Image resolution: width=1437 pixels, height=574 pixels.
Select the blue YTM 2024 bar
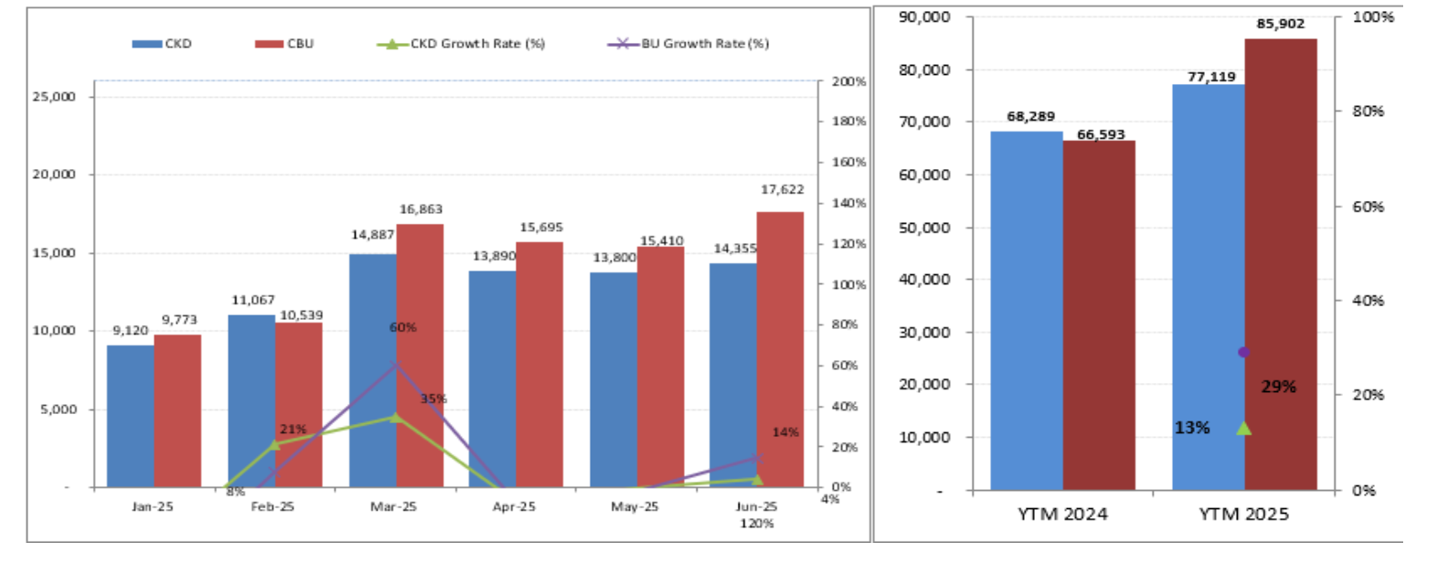click(1027, 311)
